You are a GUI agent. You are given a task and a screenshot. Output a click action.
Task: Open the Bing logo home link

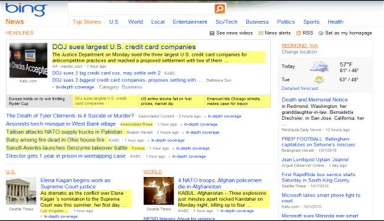(x=26, y=10)
